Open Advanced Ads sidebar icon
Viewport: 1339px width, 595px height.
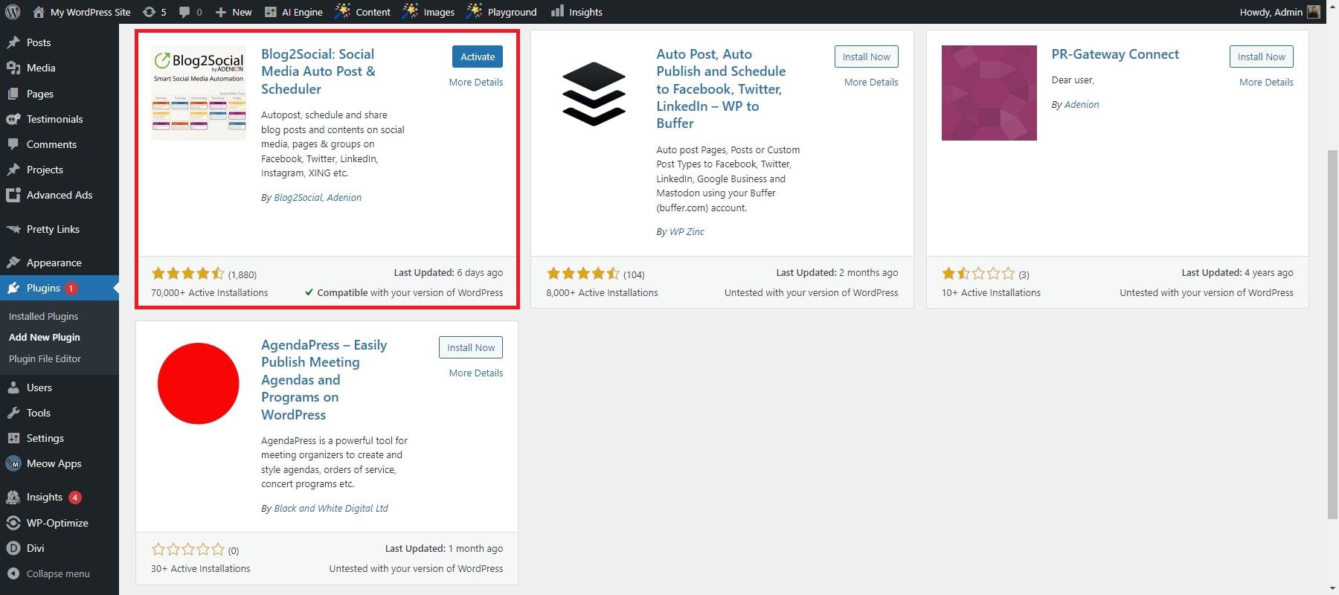[x=13, y=195]
